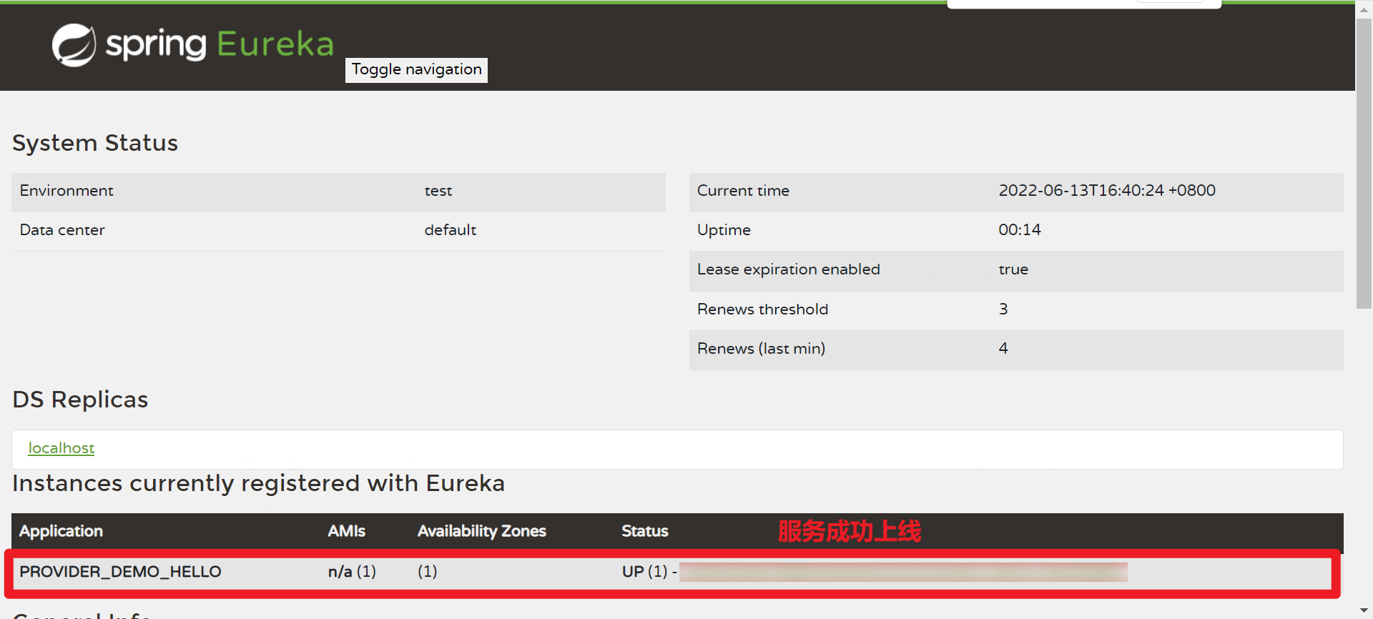Image resolution: width=1373 pixels, height=619 pixels.
Task: Click the Data center value 'default'
Action: (x=451, y=230)
